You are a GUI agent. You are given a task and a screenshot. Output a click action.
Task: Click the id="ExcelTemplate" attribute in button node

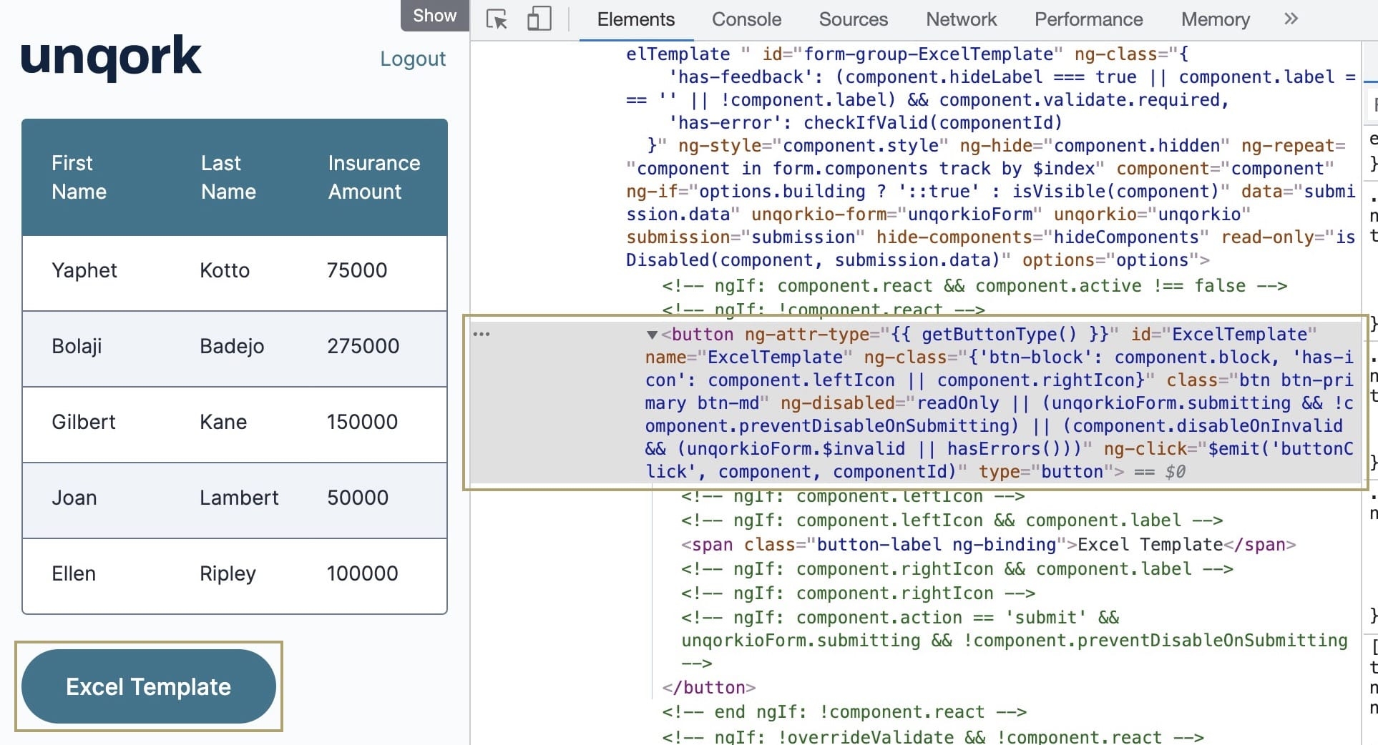[1223, 335]
